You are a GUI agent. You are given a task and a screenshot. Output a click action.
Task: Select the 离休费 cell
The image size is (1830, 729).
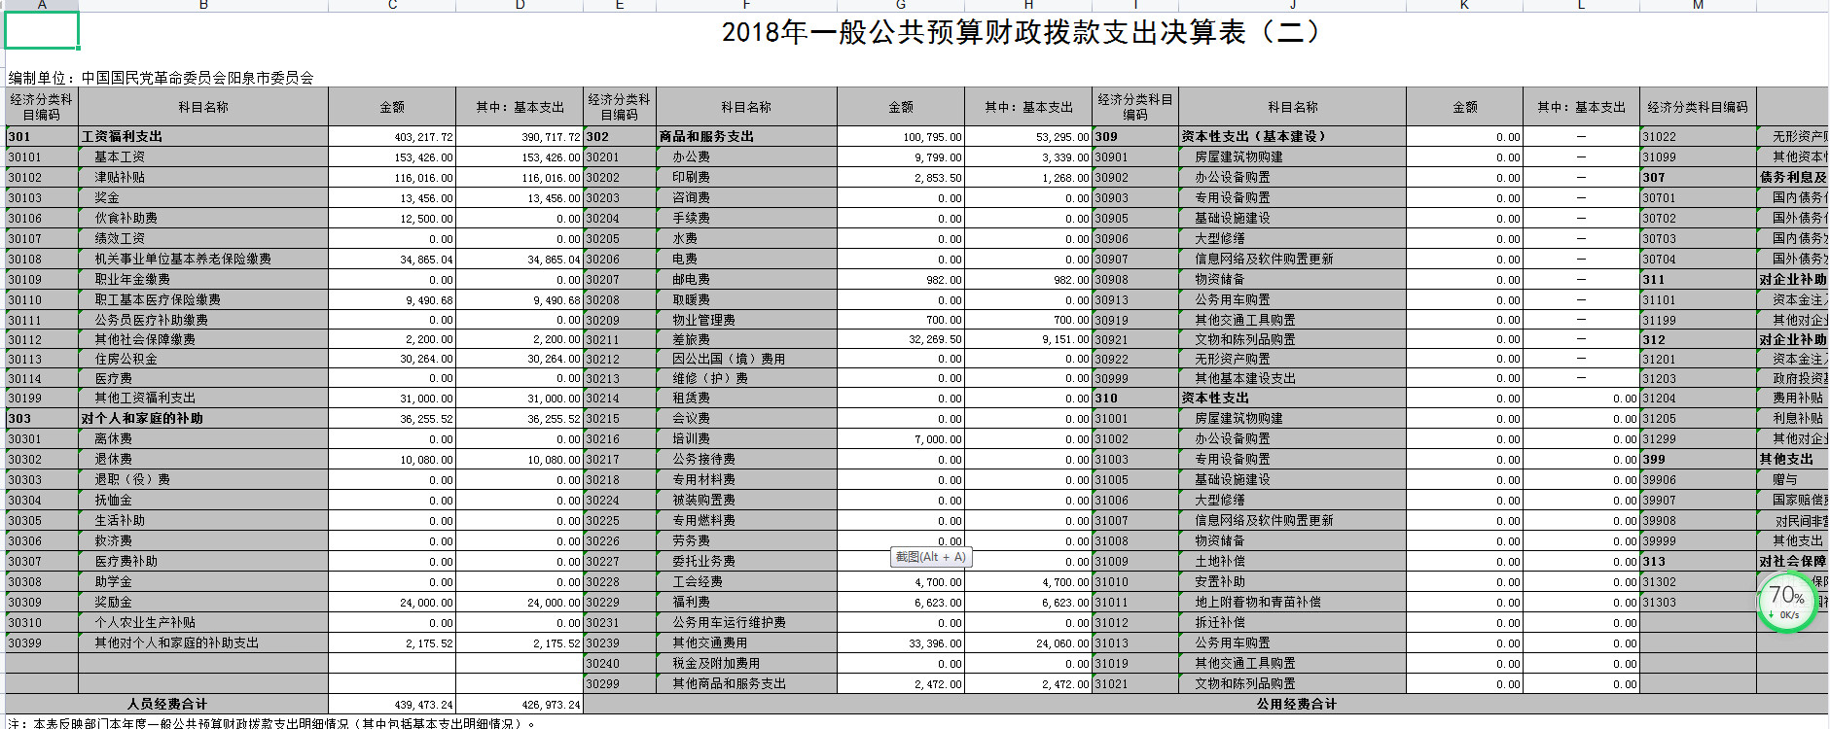(203, 439)
